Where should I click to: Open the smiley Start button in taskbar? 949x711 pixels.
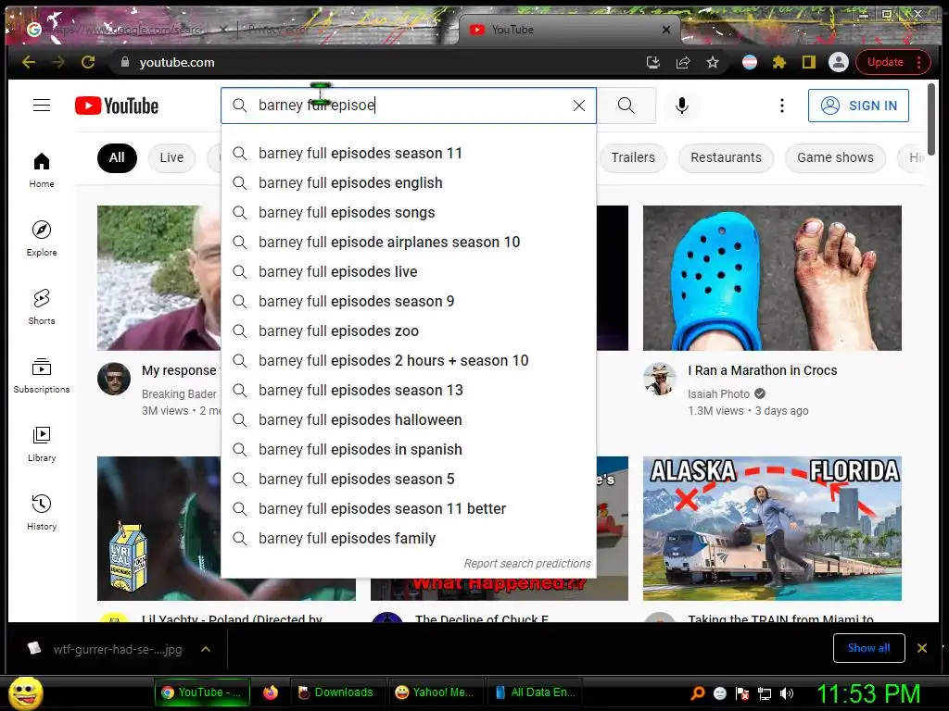coord(25,693)
